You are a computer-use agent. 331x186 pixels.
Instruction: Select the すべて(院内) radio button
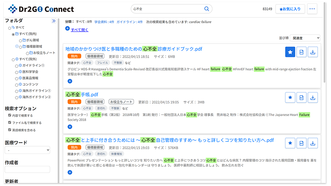[x=13, y=34]
